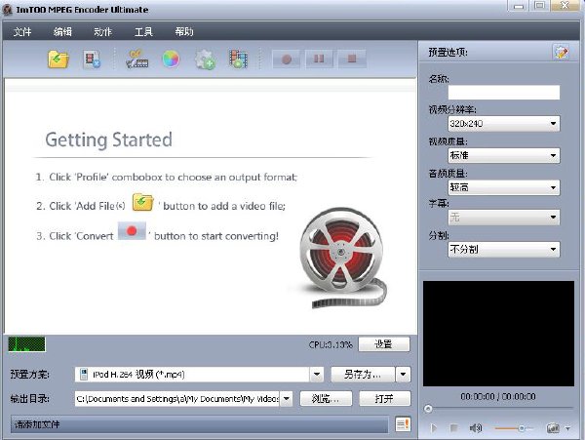Click the CPU:3.13% text
This screenshot has height=440, width=585.
pyautogui.click(x=331, y=344)
